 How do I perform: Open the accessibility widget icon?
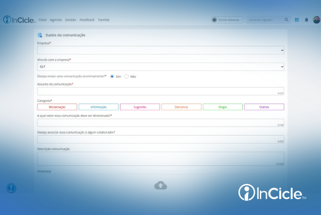(x=11, y=188)
